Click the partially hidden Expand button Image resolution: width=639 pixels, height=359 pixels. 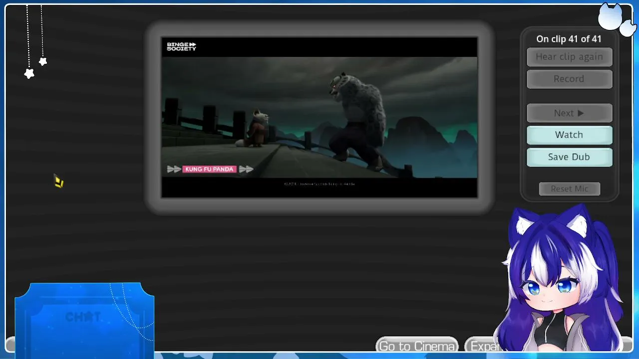[x=483, y=346]
